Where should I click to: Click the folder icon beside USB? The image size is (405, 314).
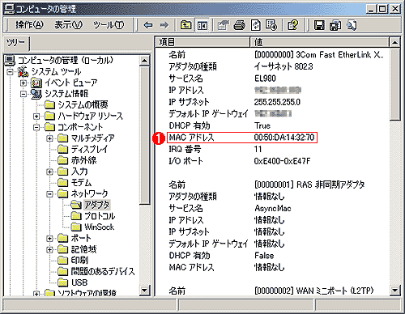[x=63, y=282]
